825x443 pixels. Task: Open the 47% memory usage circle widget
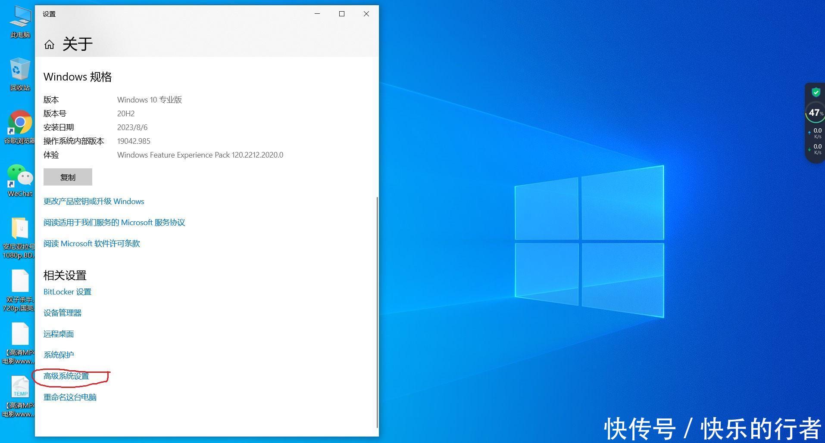[x=815, y=113]
